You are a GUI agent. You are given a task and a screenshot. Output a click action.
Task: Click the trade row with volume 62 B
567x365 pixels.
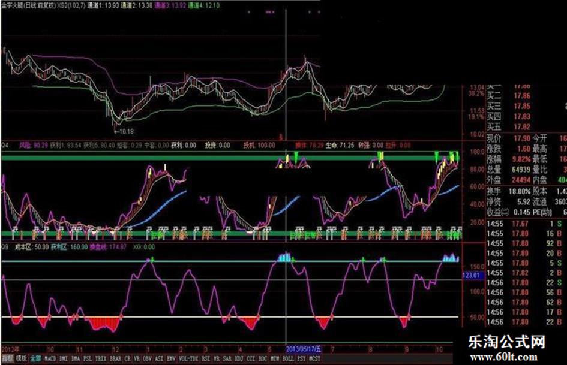(524, 303)
